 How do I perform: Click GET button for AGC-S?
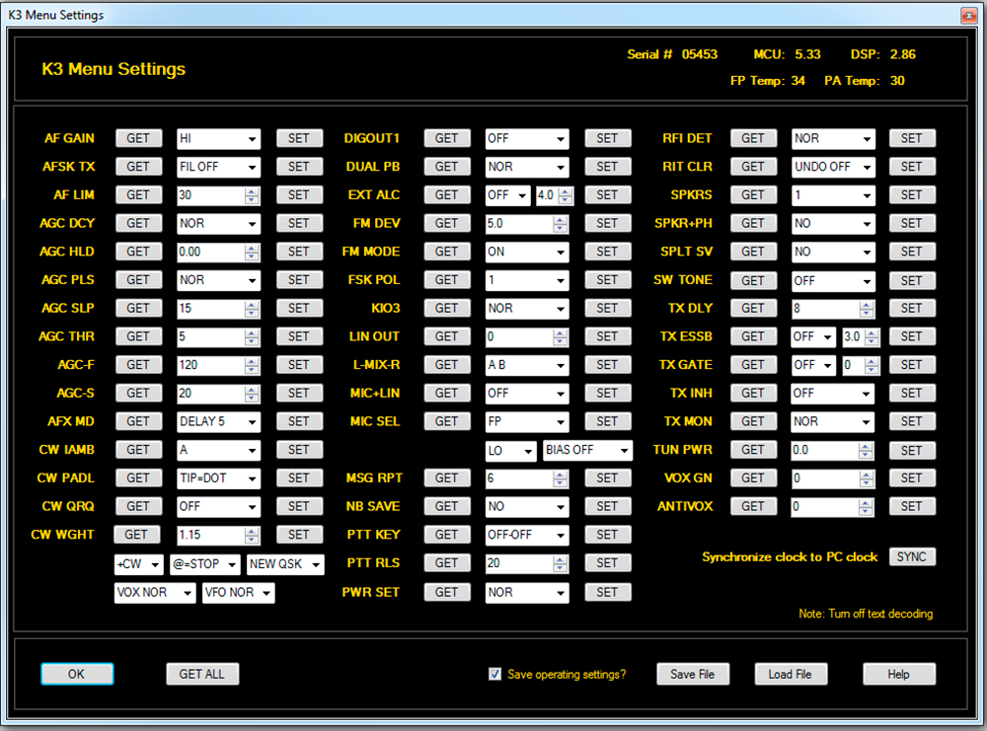tap(138, 394)
